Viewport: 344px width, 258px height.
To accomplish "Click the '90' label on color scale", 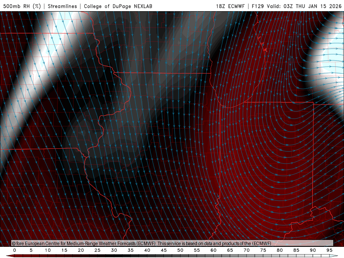I will [x=313, y=250].
